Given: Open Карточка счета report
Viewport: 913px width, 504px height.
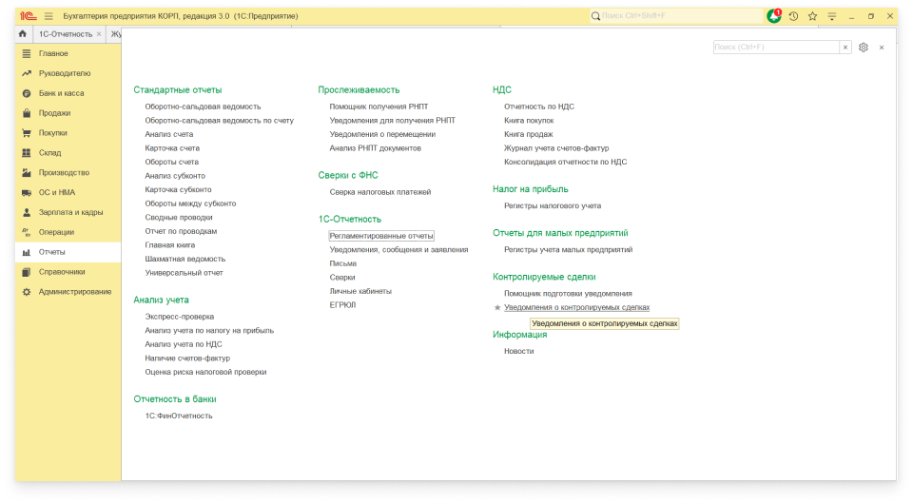Looking at the screenshot, I should [172, 147].
